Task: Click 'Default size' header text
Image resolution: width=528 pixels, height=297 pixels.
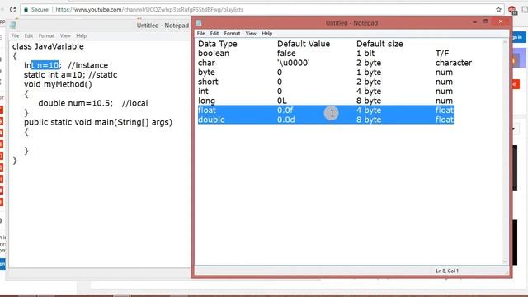Action: [x=379, y=44]
